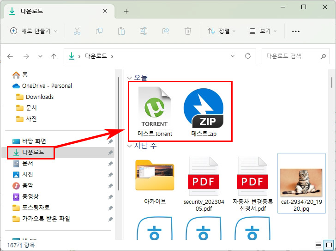Screen dimensions: 336x251
Task: Click the 다운로드 검색 search field
Action: pos(296,56)
